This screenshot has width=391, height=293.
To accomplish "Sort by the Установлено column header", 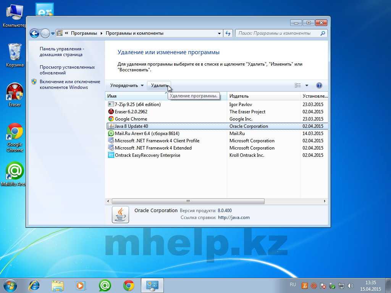I will pyautogui.click(x=314, y=96).
